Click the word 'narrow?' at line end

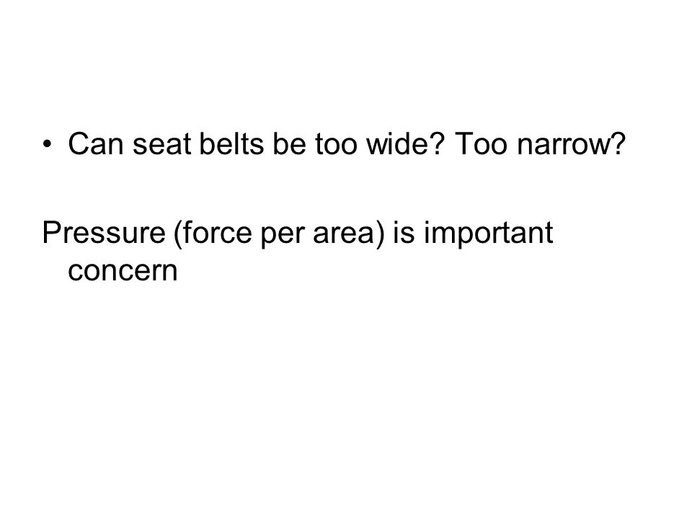coord(571,145)
